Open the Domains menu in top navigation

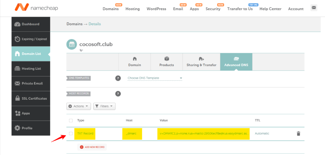tap(111, 9)
